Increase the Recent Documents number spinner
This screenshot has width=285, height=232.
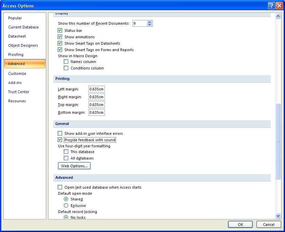click(x=149, y=22)
